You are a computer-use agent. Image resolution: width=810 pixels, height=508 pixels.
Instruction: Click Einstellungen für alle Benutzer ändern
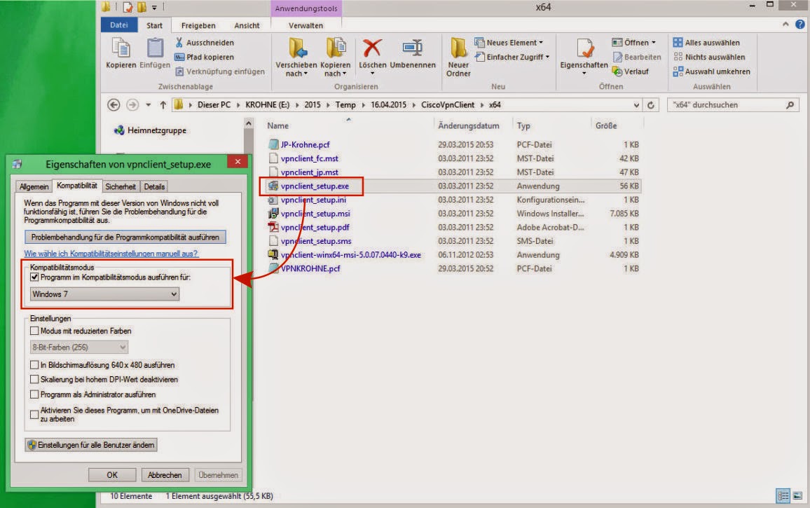(91, 445)
